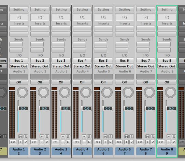Toggle stereo/mono format icon on Audio 3
185x161 pixels.
click(x=55, y=142)
